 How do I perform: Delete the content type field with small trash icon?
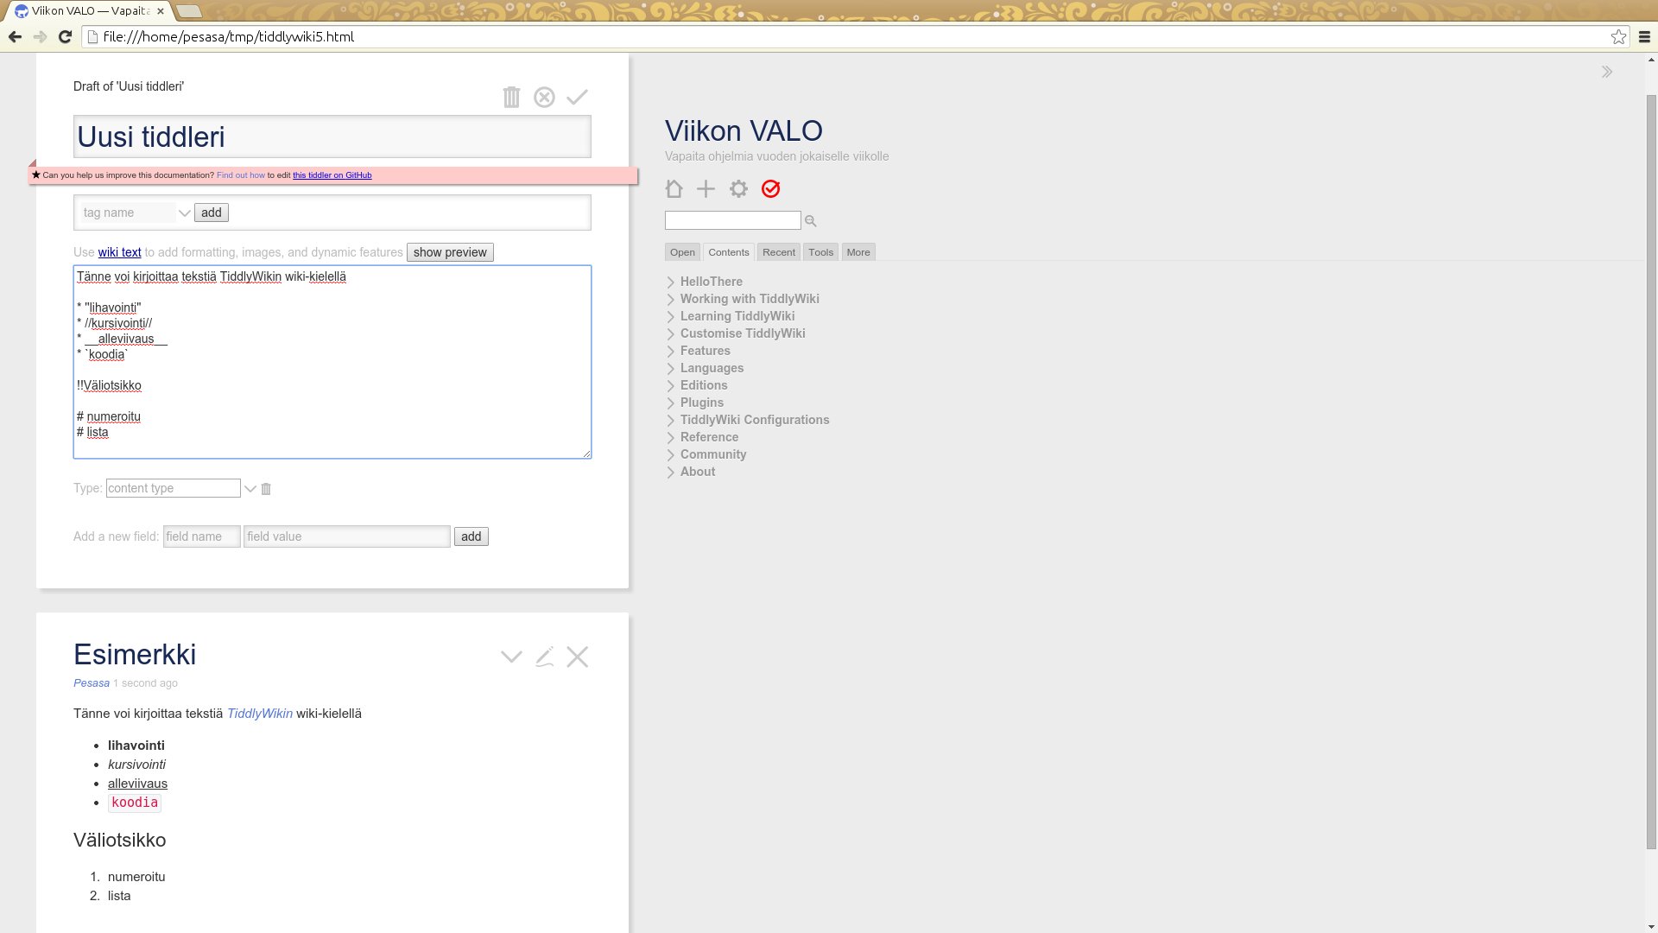pyautogui.click(x=266, y=489)
